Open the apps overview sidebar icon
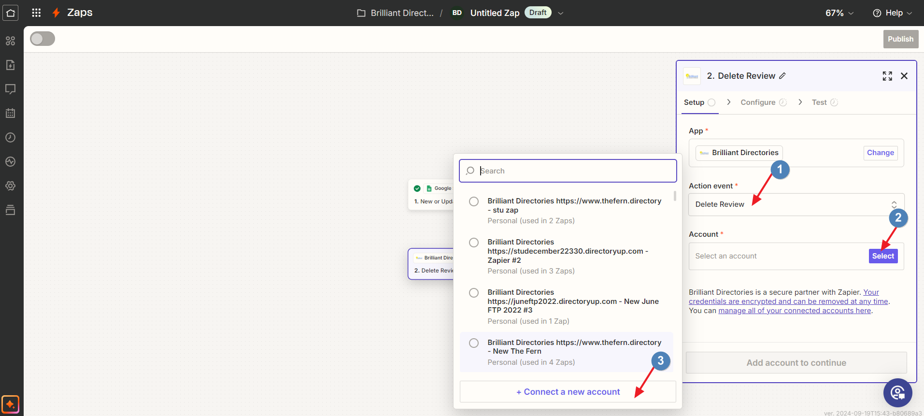Viewport: 924px width, 416px height. coord(11,41)
